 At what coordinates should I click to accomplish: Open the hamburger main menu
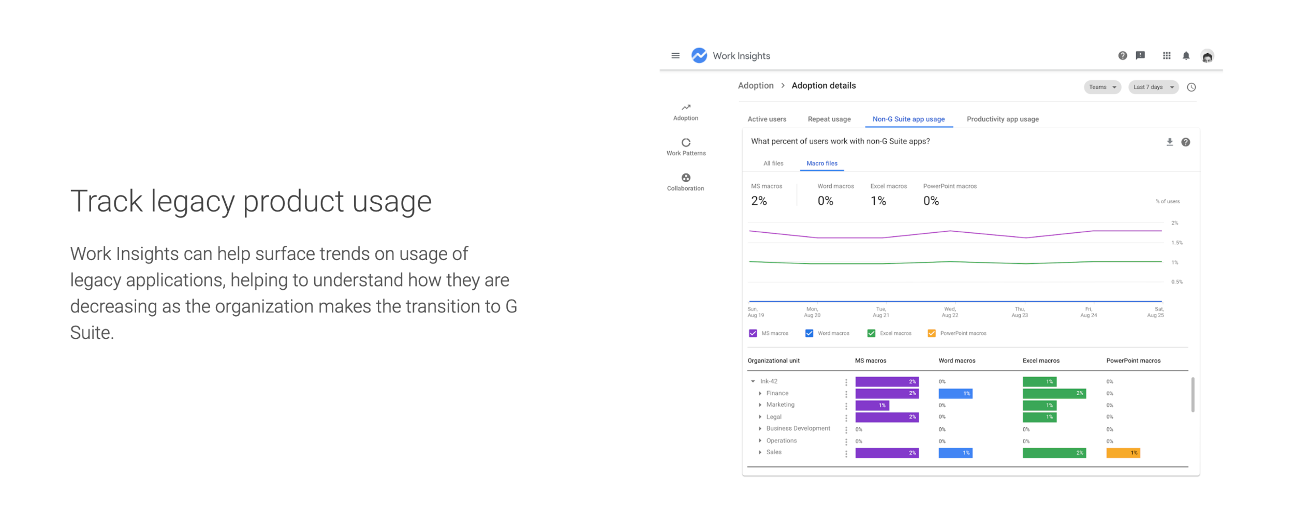tap(675, 56)
